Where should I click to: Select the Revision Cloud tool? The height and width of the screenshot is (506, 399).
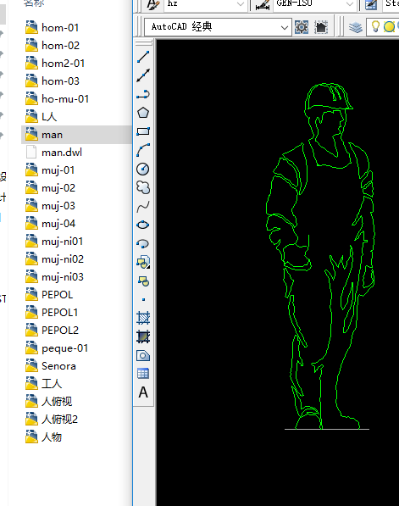coord(143,187)
